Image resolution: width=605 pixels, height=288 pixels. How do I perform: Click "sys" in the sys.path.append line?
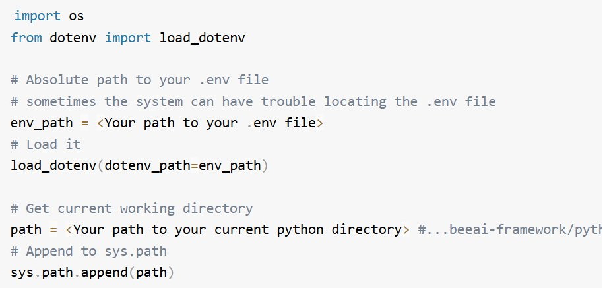pos(22,272)
